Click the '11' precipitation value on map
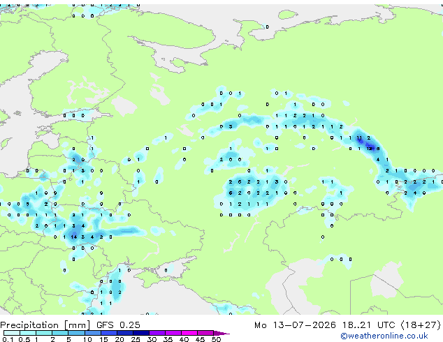 click(x=359, y=138)
